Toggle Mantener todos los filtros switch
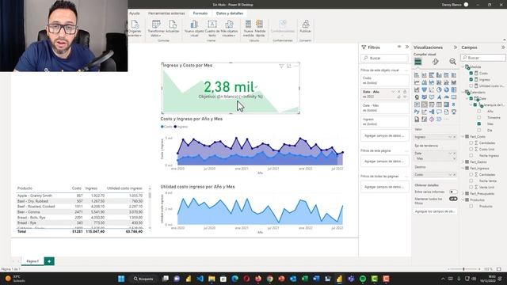 (453, 199)
